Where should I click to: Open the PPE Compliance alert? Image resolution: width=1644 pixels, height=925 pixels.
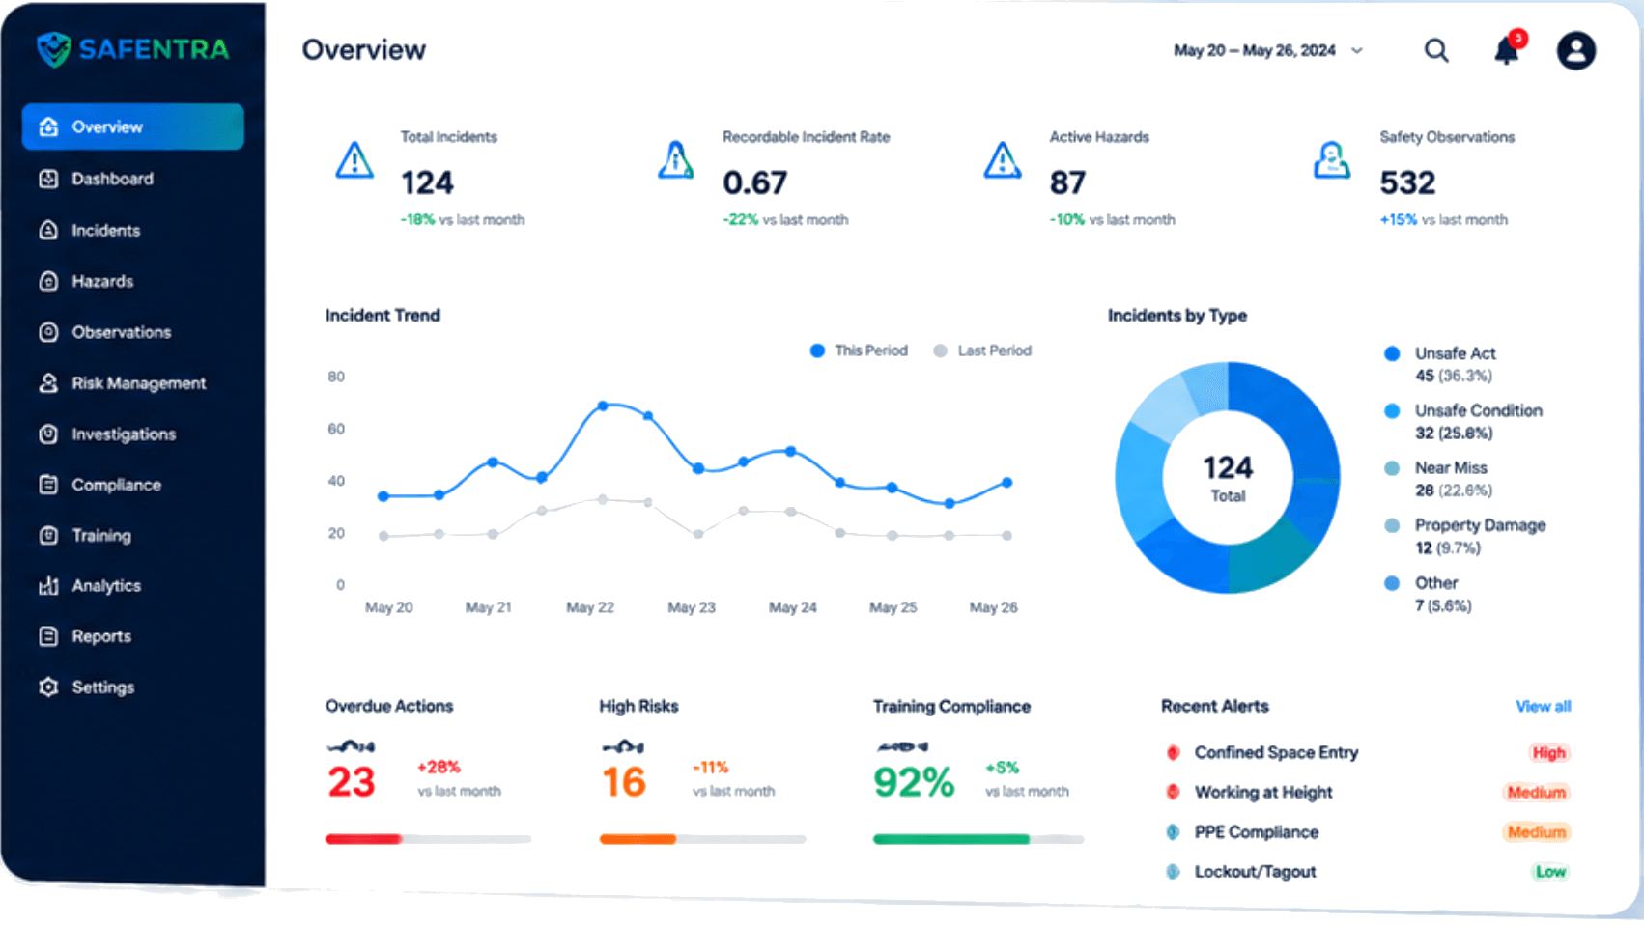coord(1257,831)
